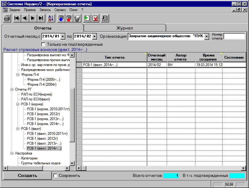Open the Задачи menu
The width and height of the screenshot is (249, 188).
click(14, 10)
